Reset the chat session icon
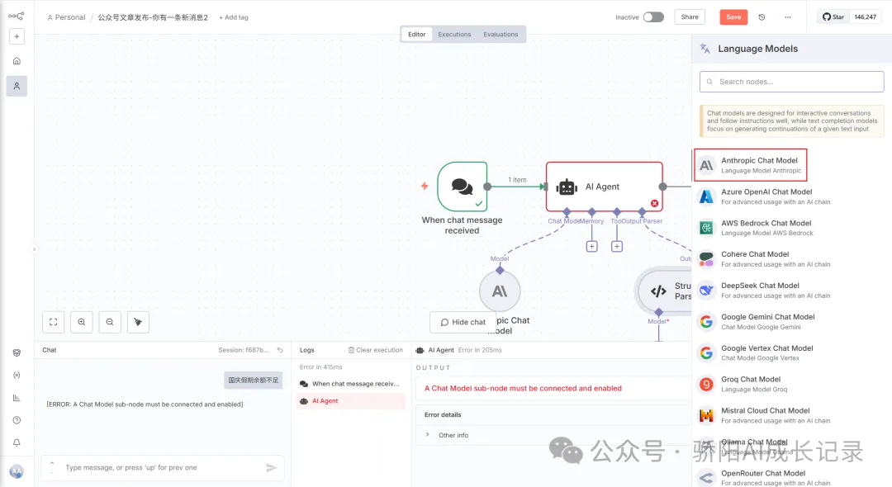This screenshot has height=487, width=892. [280, 350]
